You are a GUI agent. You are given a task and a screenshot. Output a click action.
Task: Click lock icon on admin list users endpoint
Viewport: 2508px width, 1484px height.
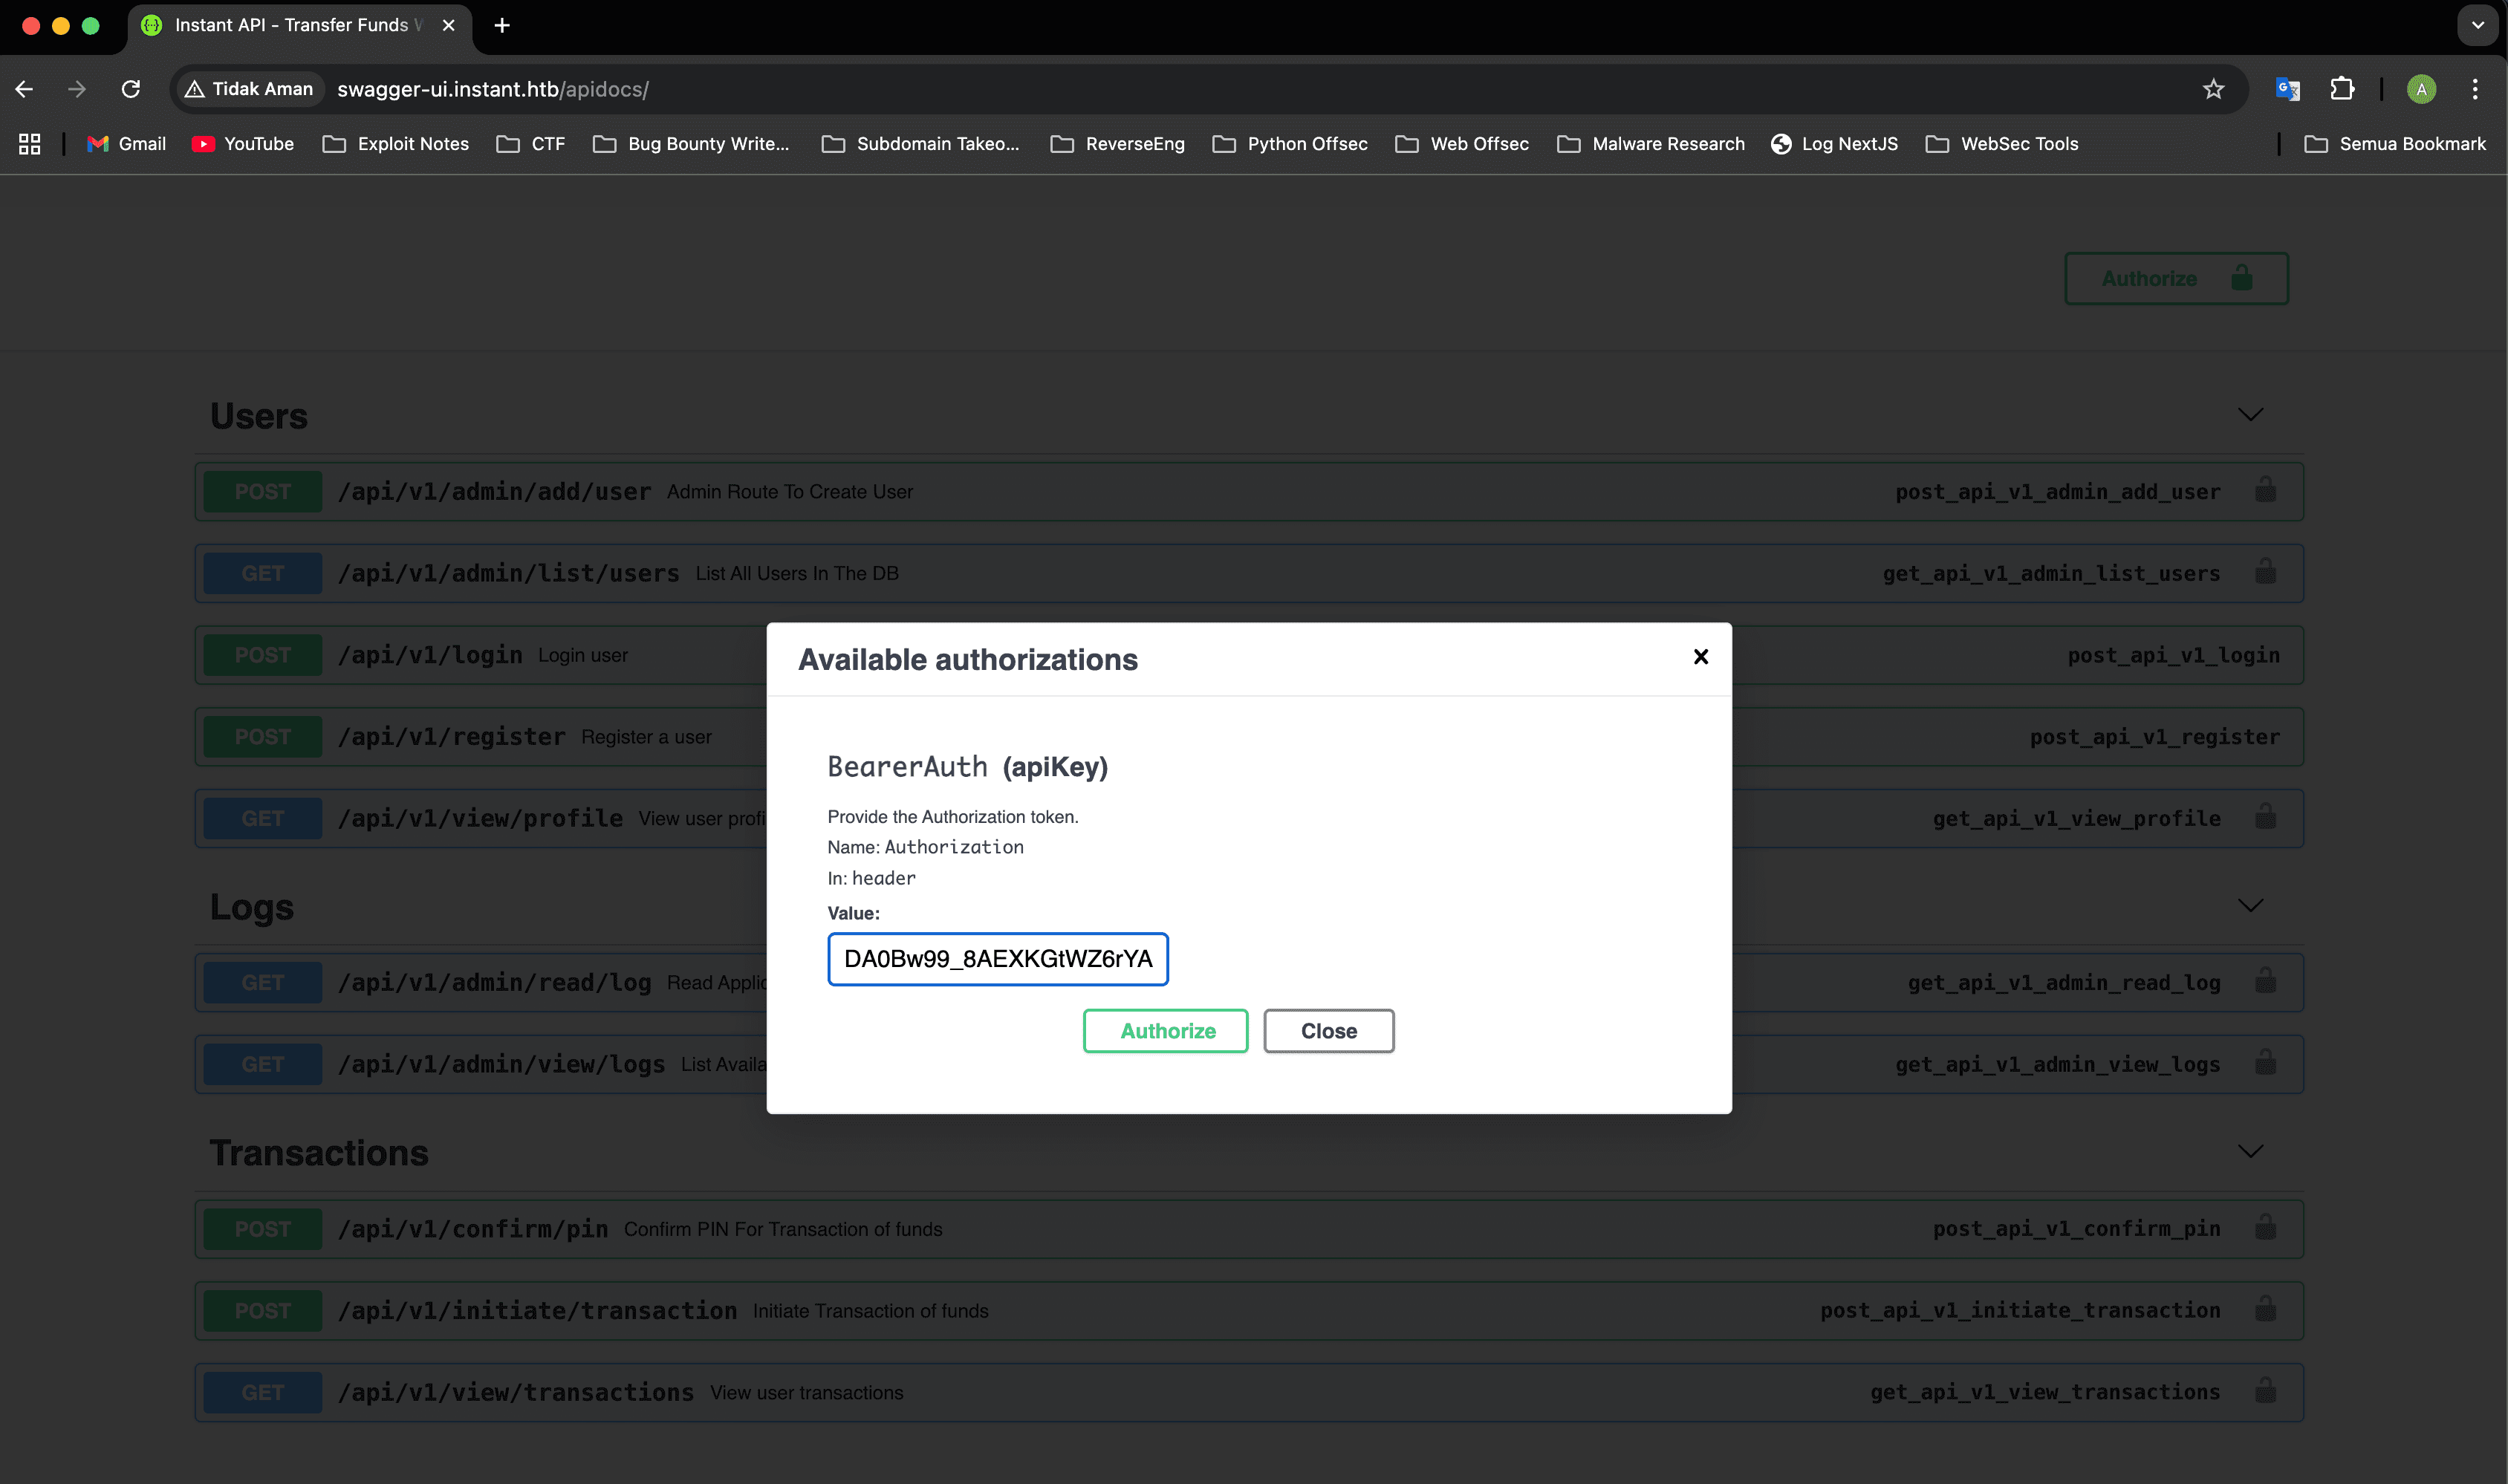(x=2265, y=572)
